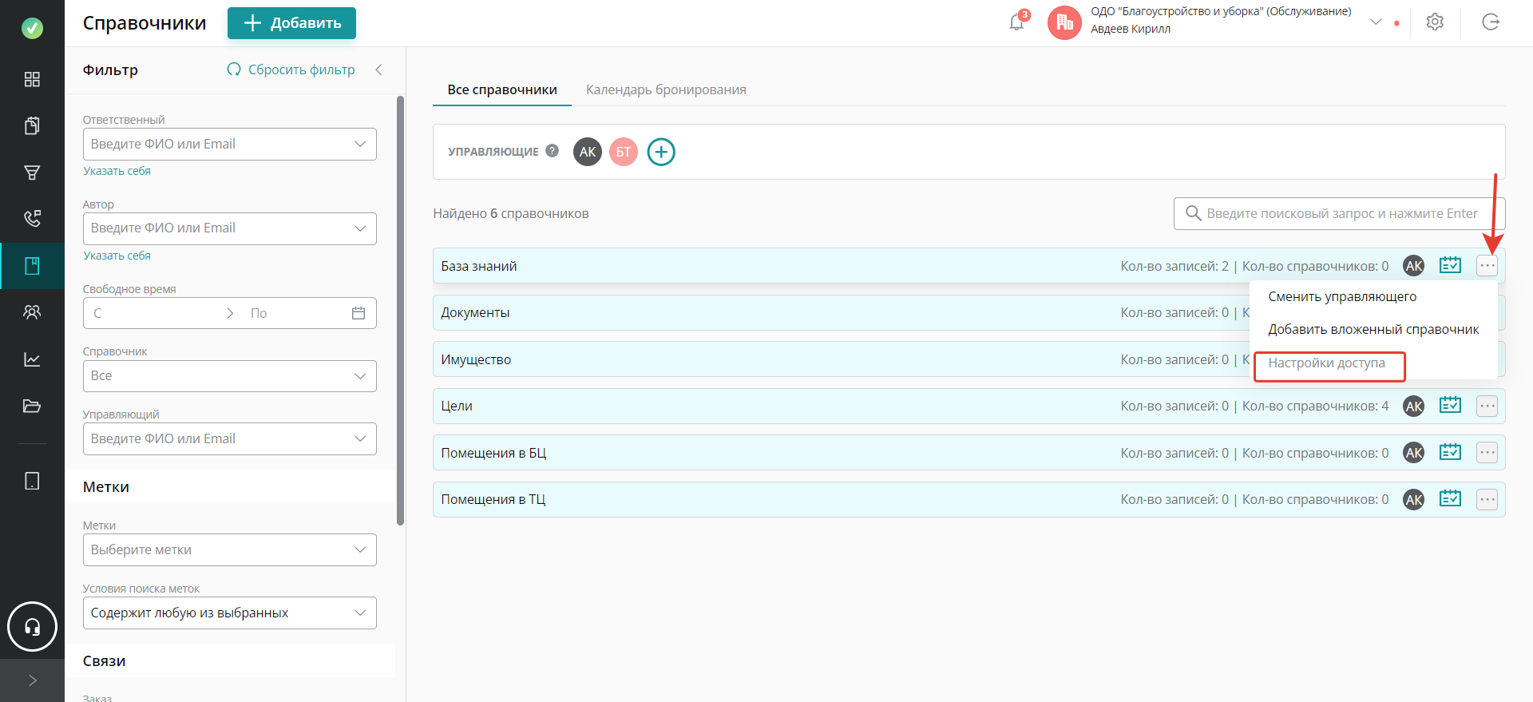Viewport: 1533px width, 702px height.
Task: Open Условия поиска меток dropdown
Action: pyautogui.click(x=230, y=613)
